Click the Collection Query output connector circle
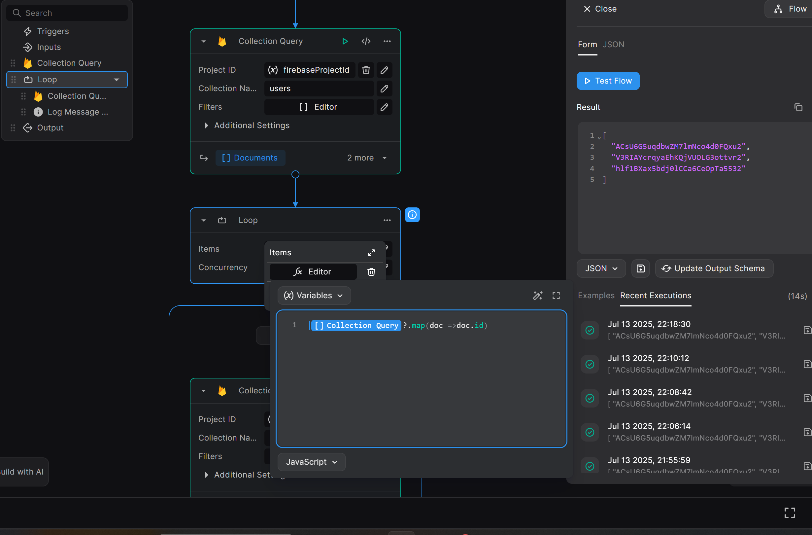Image resolution: width=812 pixels, height=535 pixels. click(x=295, y=174)
